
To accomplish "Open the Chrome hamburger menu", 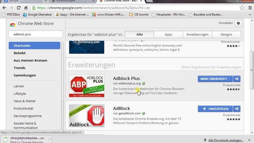I will (x=250, y=8).
